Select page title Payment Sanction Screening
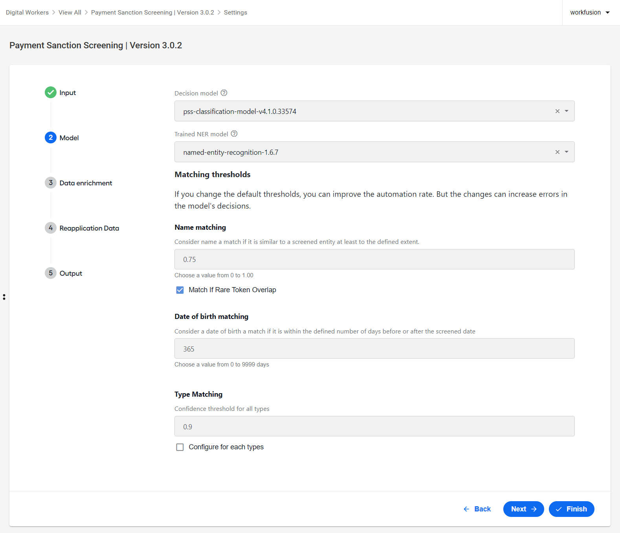The width and height of the screenshot is (620, 533). (x=95, y=46)
